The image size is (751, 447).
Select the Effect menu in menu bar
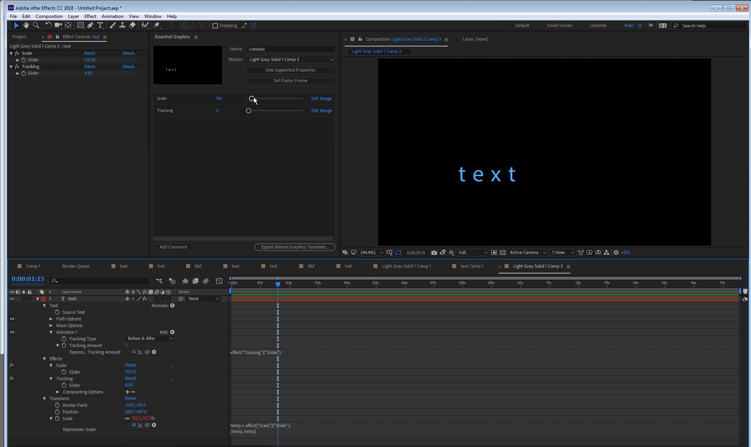pos(90,16)
